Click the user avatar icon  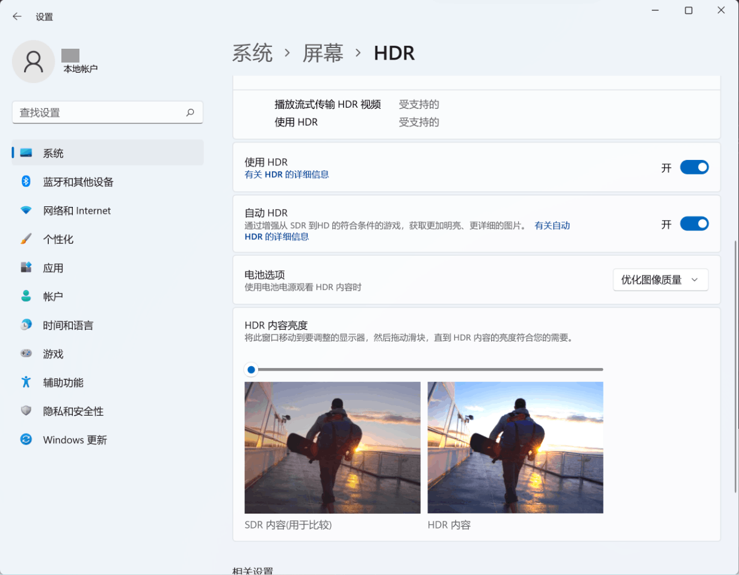tap(34, 61)
